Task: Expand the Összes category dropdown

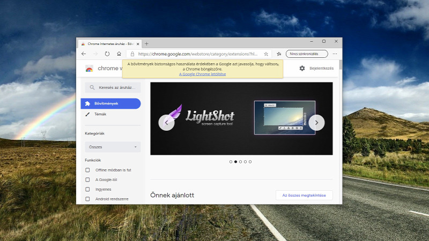Action: click(x=113, y=147)
